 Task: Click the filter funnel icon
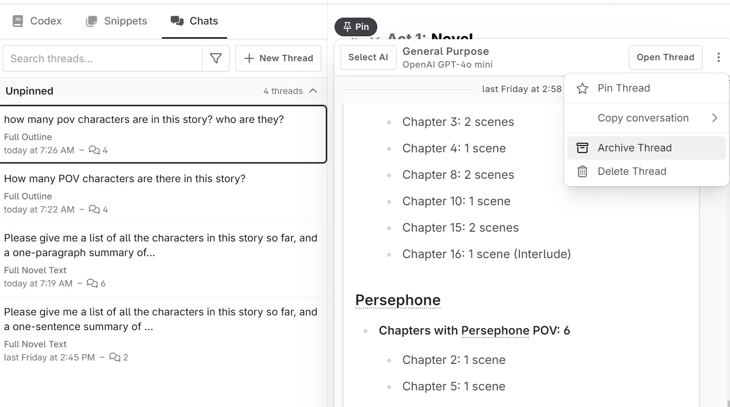pyautogui.click(x=216, y=58)
